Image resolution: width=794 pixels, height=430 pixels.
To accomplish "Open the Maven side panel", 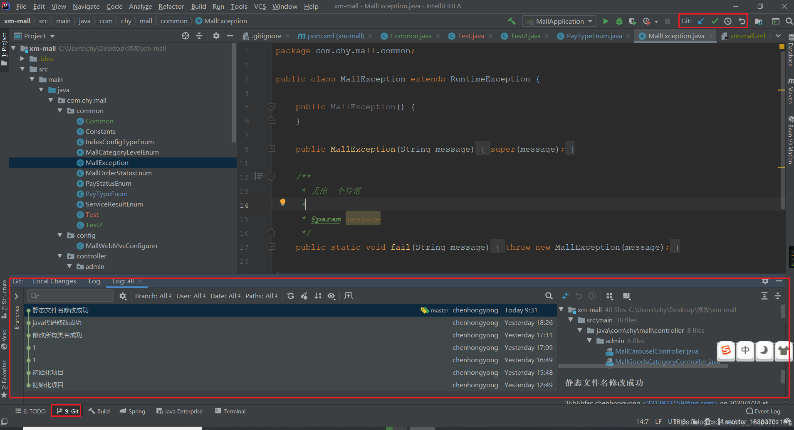I will (x=790, y=90).
